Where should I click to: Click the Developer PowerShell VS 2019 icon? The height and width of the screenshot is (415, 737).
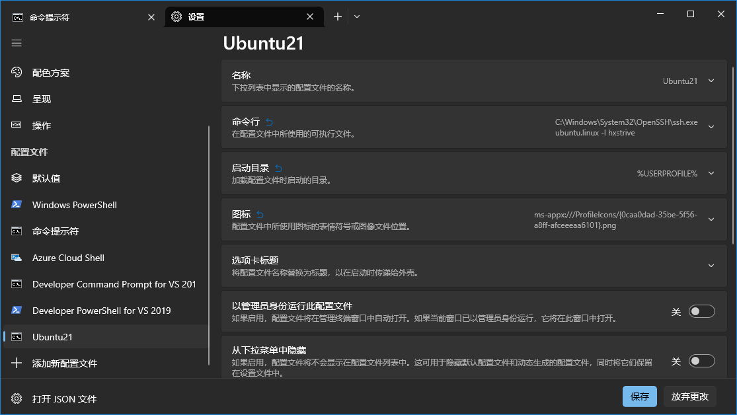(17, 310)
